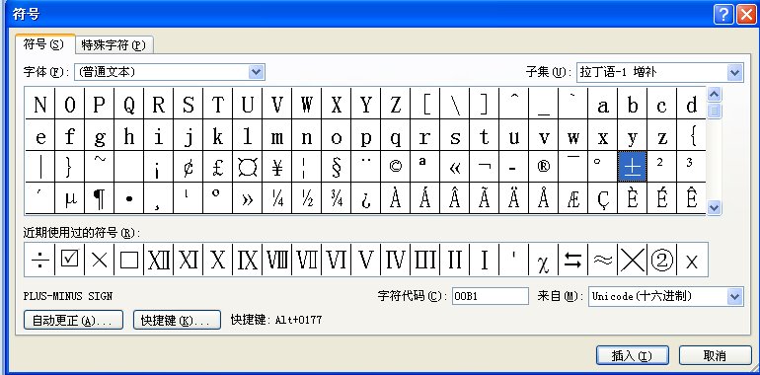Click the 快捷键 shortcut key button
This screenshot has width=760, height=375.
177,321
